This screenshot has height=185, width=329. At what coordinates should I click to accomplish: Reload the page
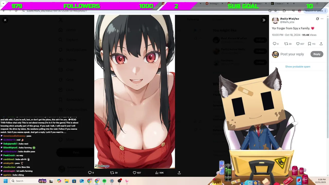pos(16,11)
